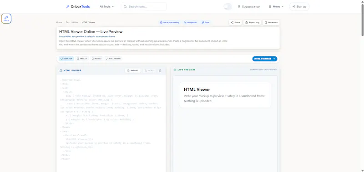This screenshot has width=364, height=172.
Task: Click the Free badge
Action: [205, 22]
